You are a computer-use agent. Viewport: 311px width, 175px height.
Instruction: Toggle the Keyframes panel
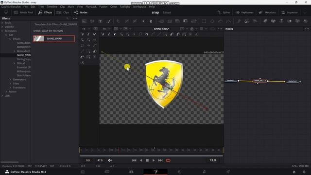tap(244, 12)
